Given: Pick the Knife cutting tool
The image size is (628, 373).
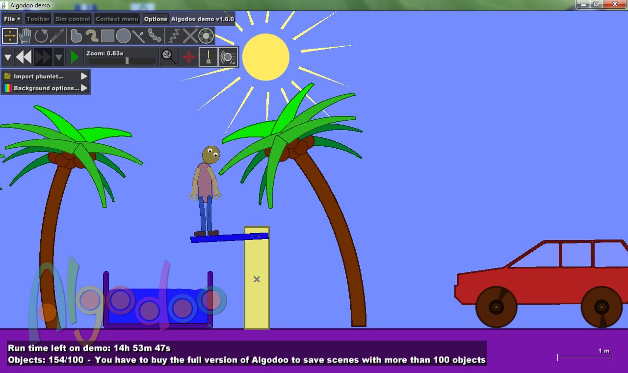Looking at the screenshot, I should pyautogui.click(x=57, y=36).
